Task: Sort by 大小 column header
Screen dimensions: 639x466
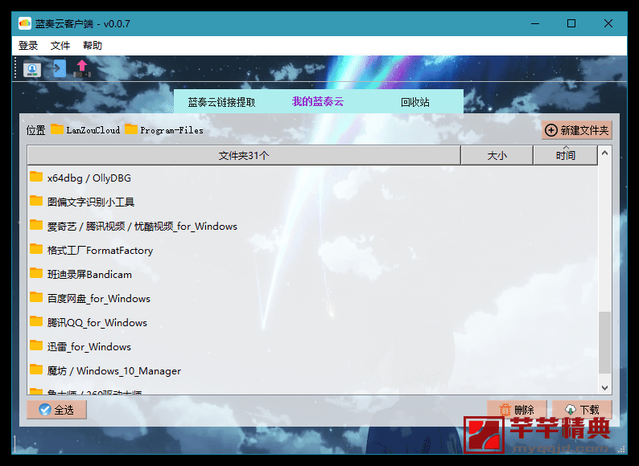Action: coord(497,156)
